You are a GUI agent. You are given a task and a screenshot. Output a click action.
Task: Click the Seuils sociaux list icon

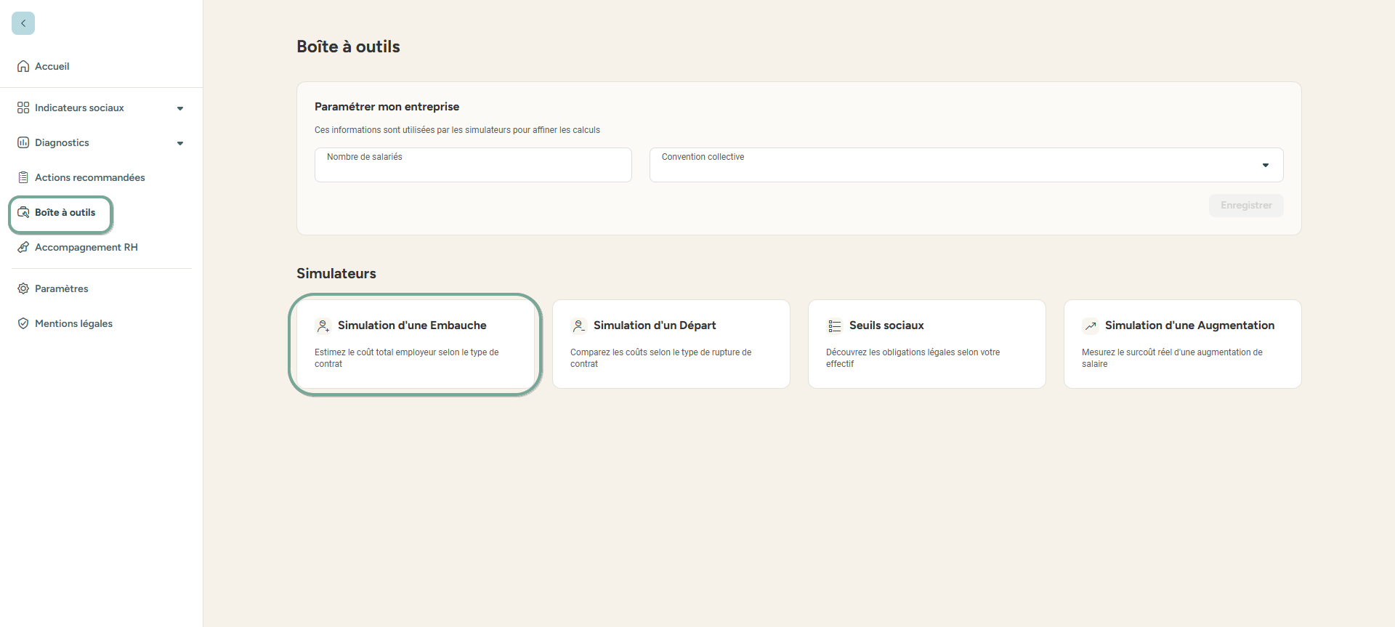(834, 326)
